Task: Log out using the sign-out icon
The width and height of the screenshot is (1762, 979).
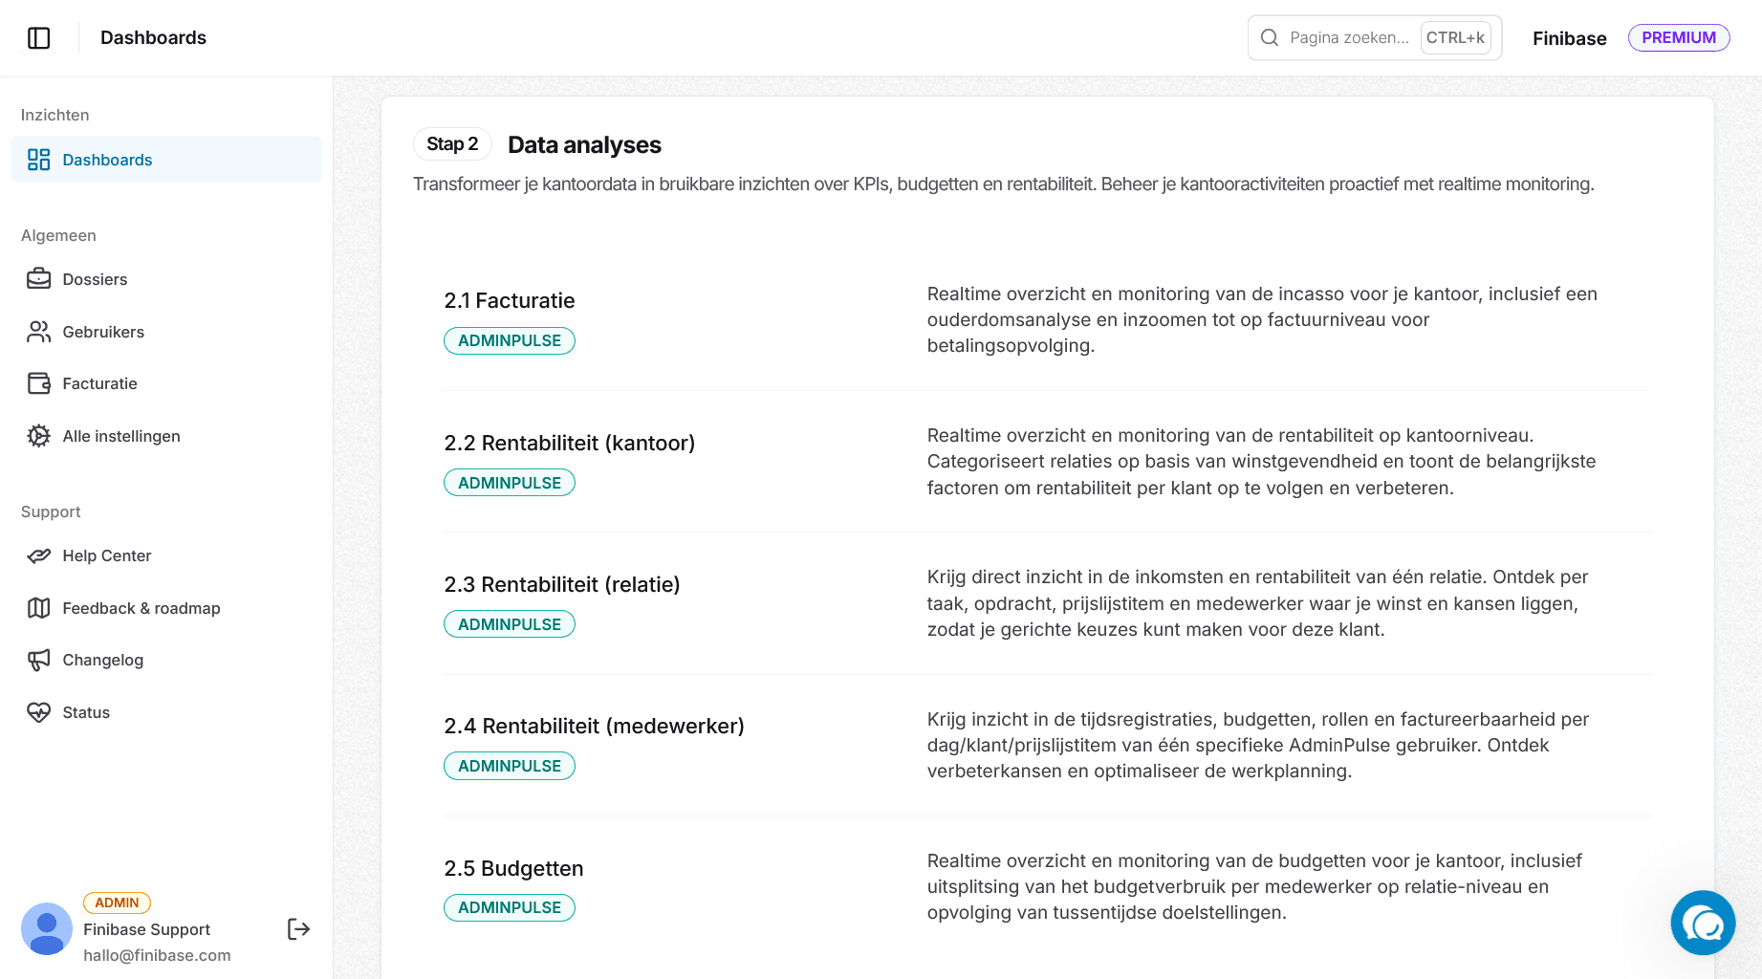Action: (297, 928)
